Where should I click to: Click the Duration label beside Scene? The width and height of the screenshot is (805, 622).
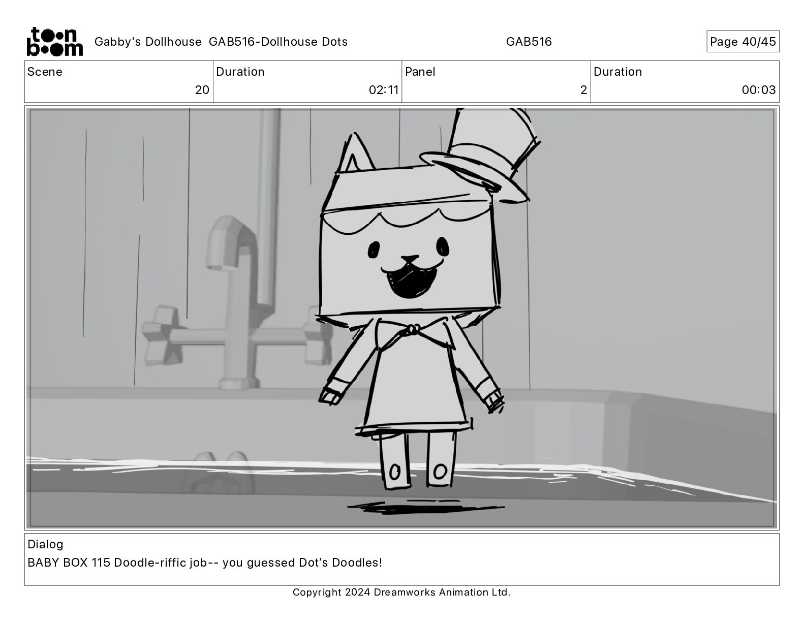click(240, 72)
